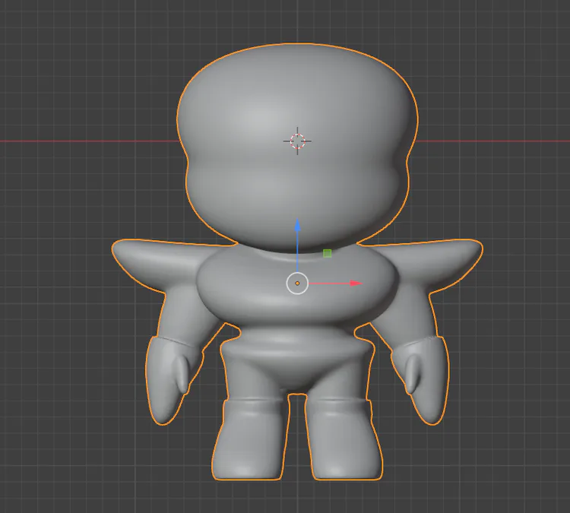Click the 3D cursor crosshair on the head
This screenshot has width=570, height=513.
click(x=297, y=141)
